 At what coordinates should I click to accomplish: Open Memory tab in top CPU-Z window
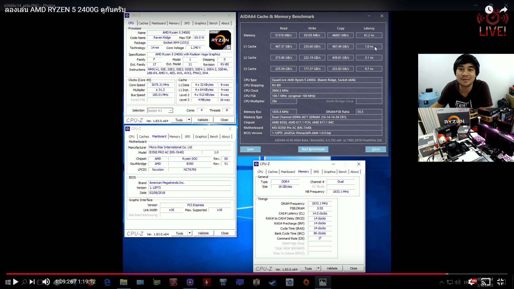[174, 23]
